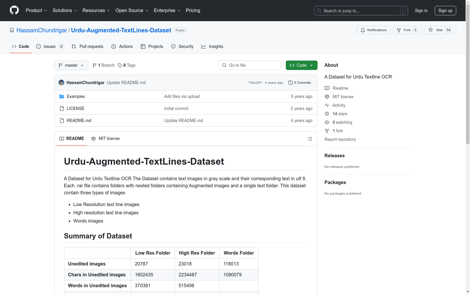Open the Examples folder
Screen dimensions: 470x294
coord(76,96)
